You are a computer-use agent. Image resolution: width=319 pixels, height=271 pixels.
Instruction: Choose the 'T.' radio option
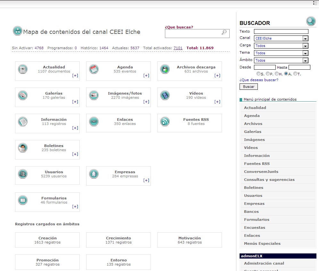click(x=295, y=74)
